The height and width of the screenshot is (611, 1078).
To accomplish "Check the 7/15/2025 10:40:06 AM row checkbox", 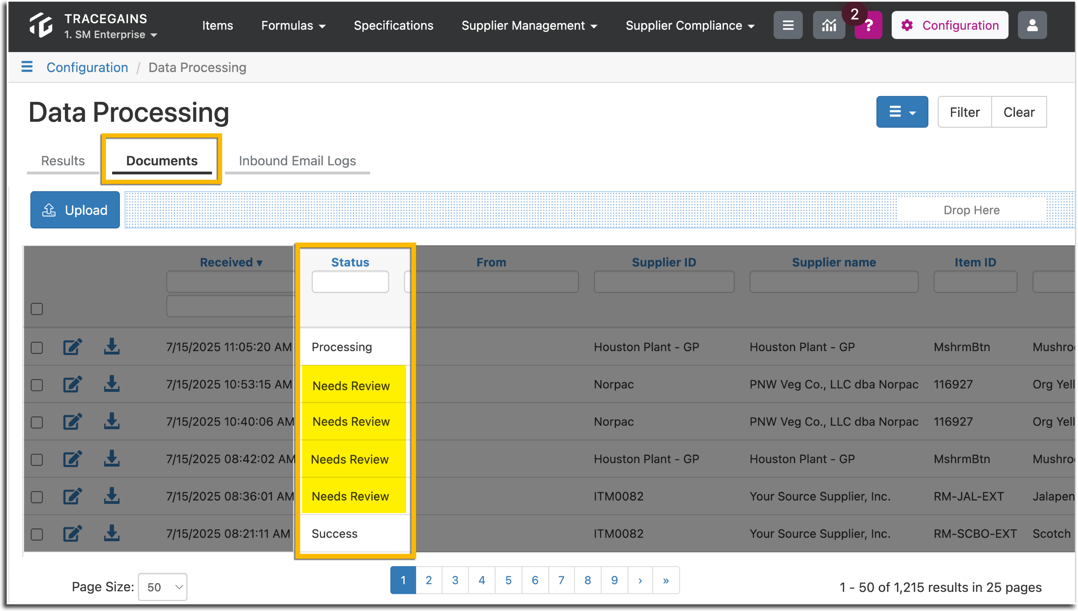I will [x=37, y=423].
